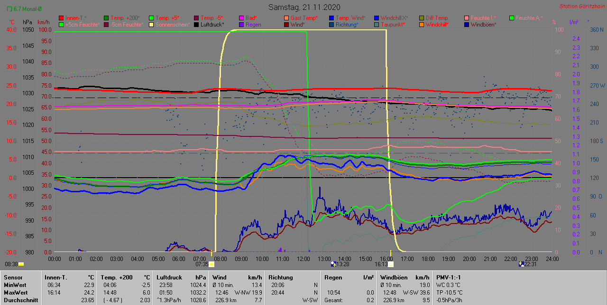
Task: Click the Samstag, 21.11.2020 date title
Action: [303, 7]
